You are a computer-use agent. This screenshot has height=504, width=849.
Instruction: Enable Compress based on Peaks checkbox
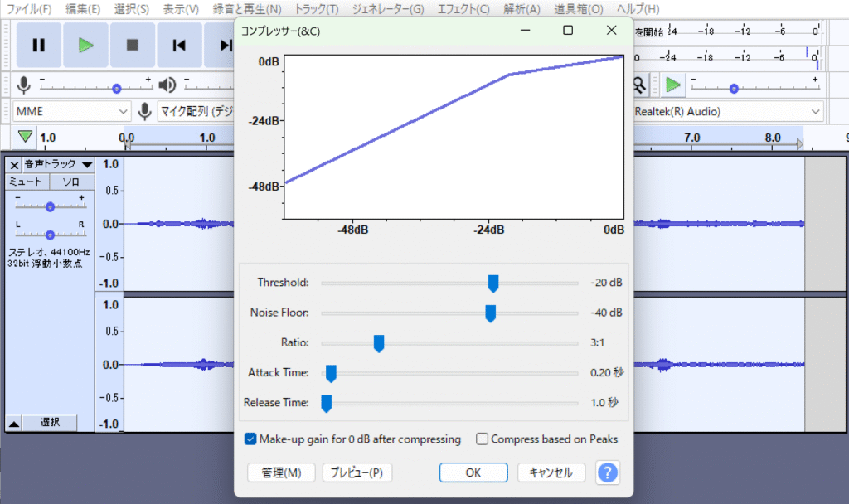pos(482,439)
